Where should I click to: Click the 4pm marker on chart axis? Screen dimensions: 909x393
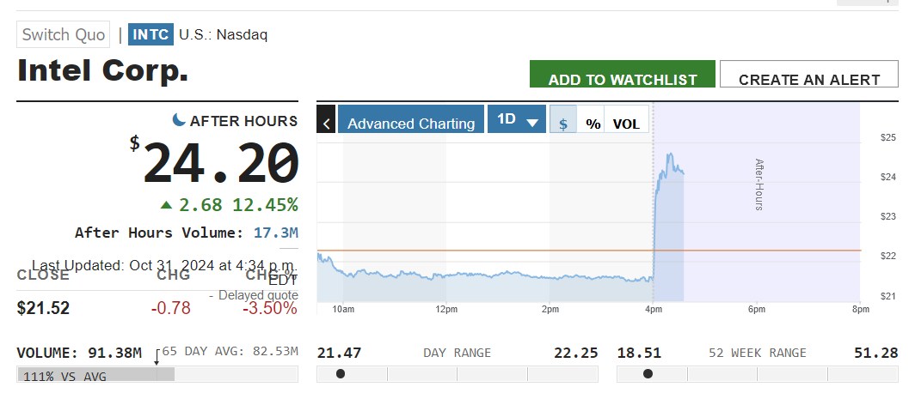coord(653,309)
